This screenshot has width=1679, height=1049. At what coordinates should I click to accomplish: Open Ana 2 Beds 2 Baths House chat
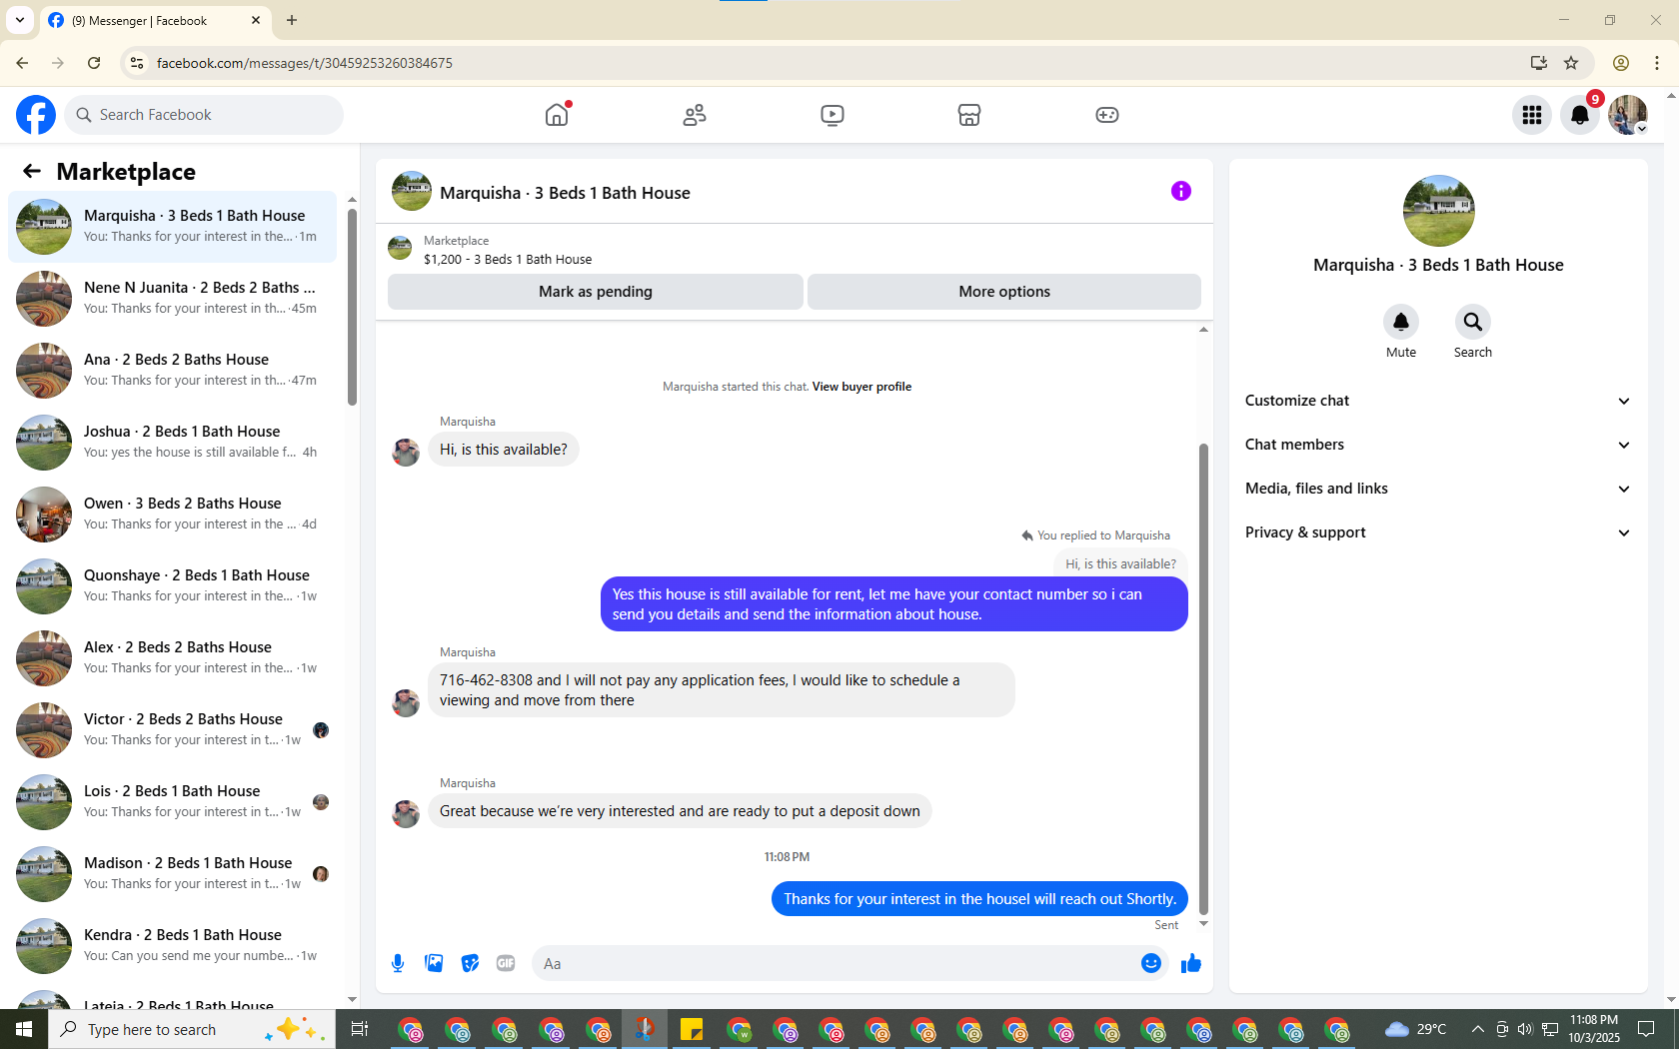(x=172, y=371)
